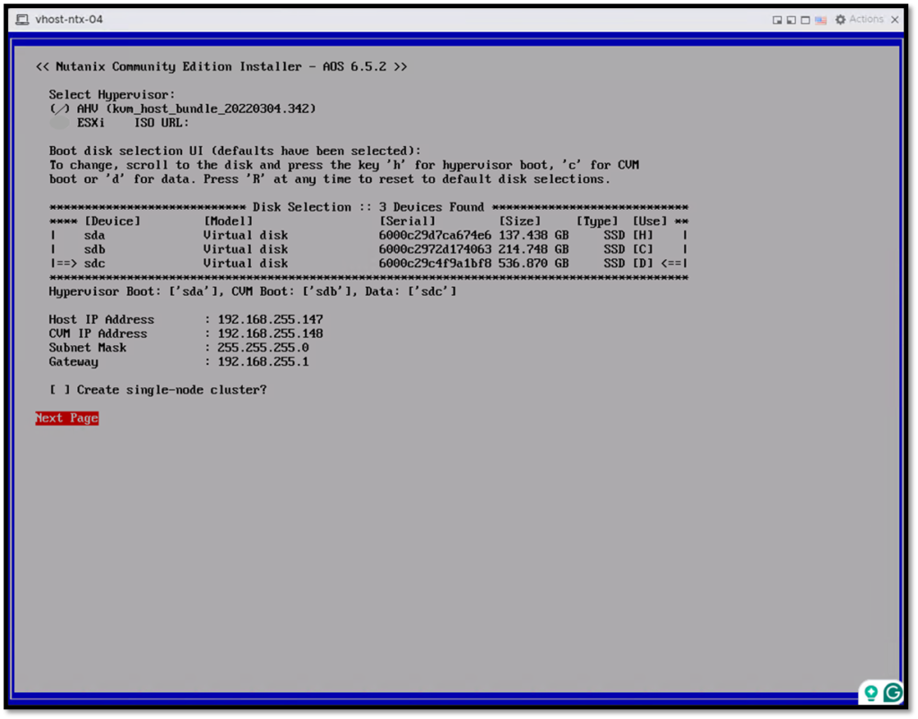Close the vhost-ntx-04 console window
The width and height of the screenshot is (918, 719).
[895, 20]
